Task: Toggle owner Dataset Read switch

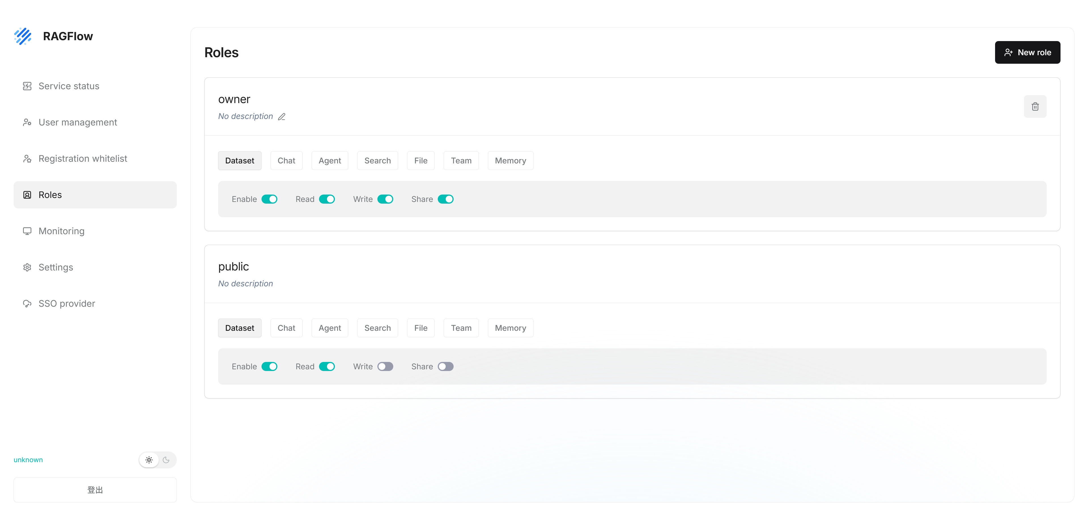Action: 327,199
